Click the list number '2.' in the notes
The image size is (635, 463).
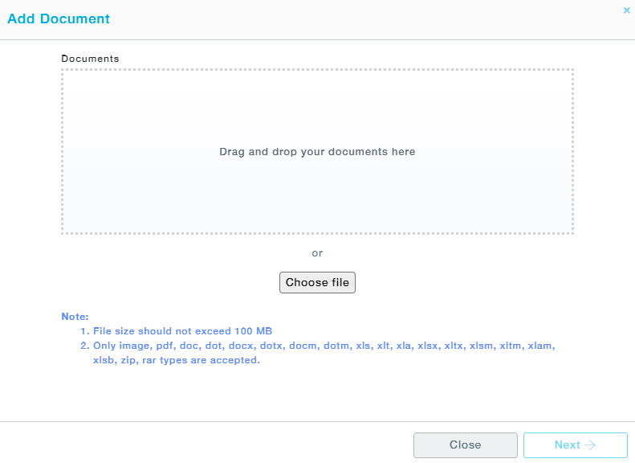[84, 346]
